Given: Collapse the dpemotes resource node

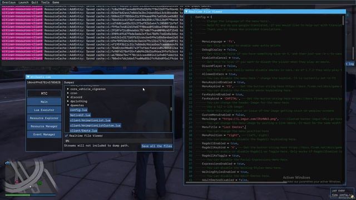Looking at the screenshot, I should pos(68,106).
